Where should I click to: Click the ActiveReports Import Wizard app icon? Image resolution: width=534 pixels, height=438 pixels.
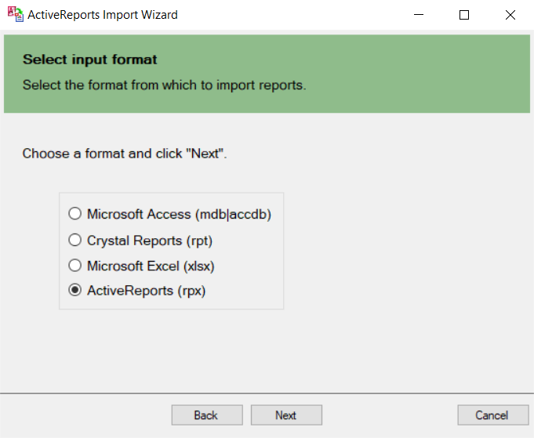point(16,14)
